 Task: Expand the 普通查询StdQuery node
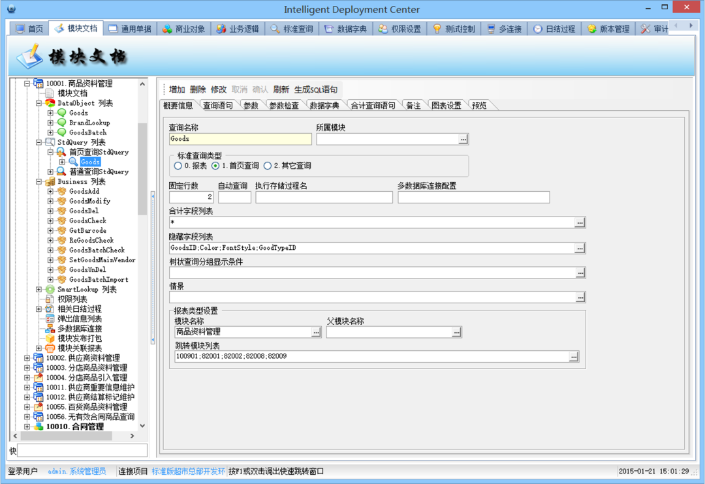(x=50, y=172)
